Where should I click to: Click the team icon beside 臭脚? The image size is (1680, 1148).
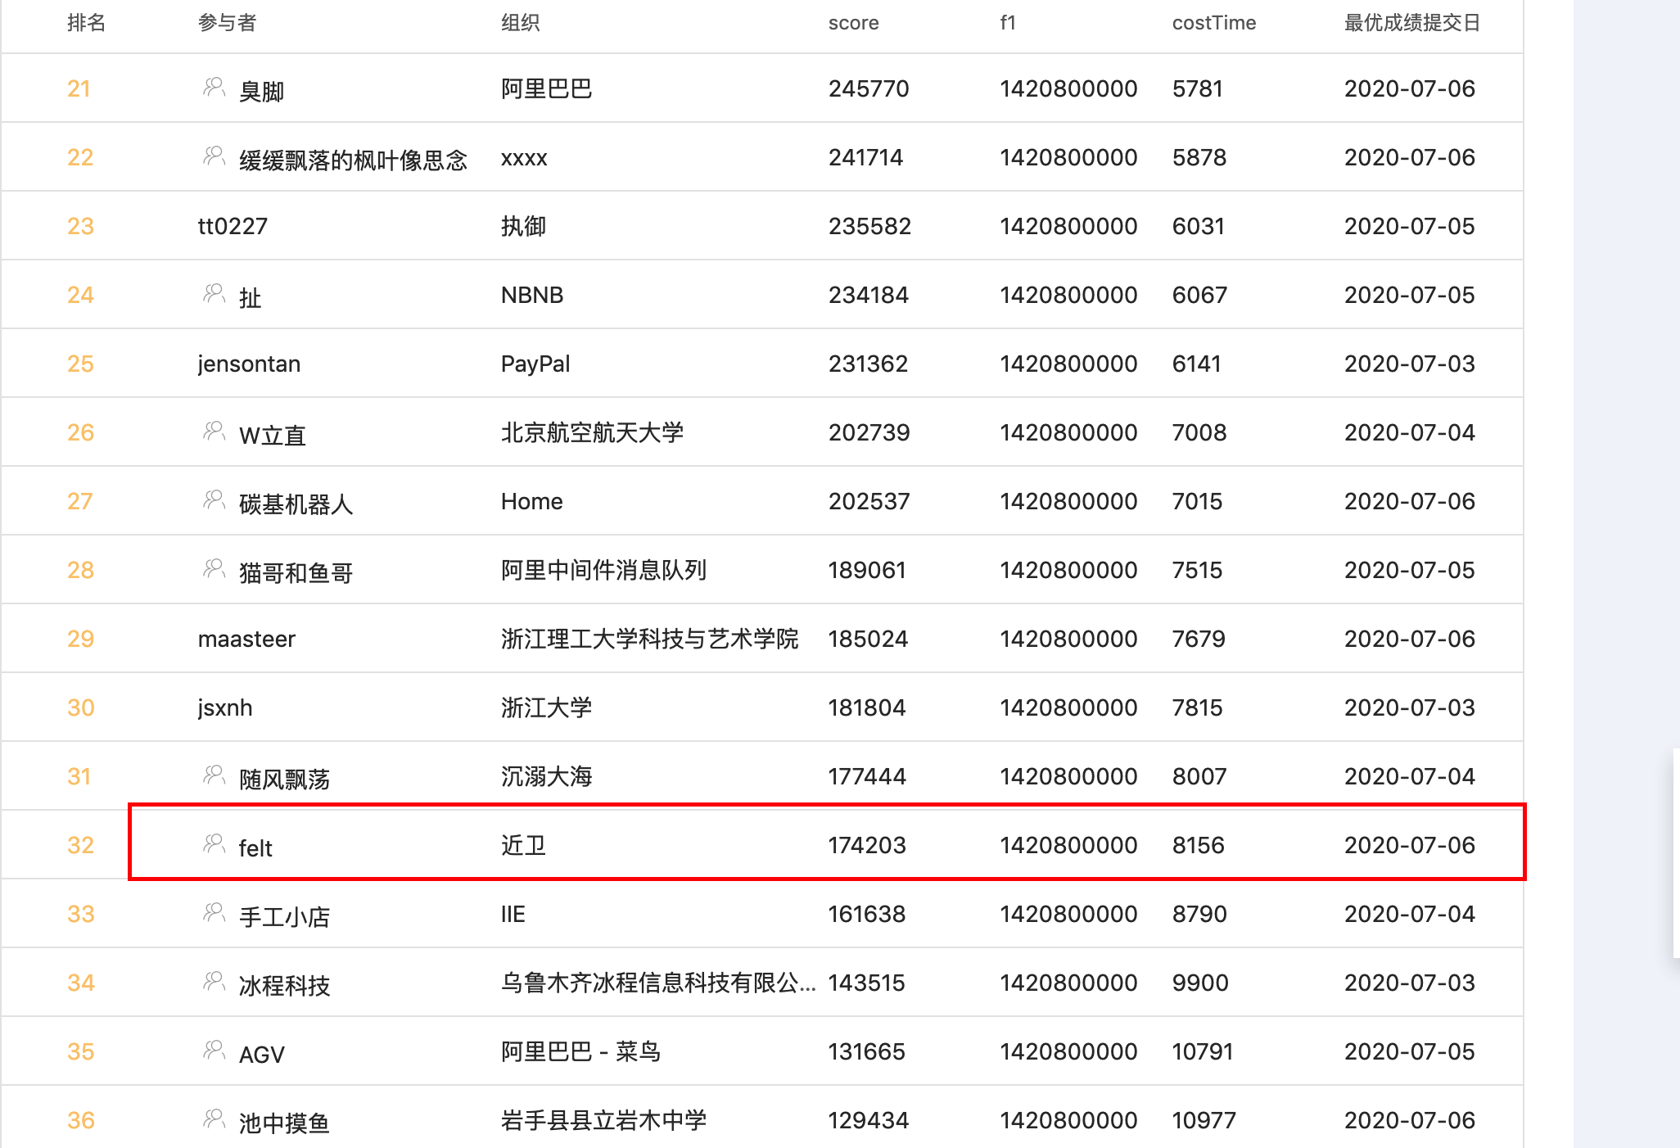coord(214,86)
